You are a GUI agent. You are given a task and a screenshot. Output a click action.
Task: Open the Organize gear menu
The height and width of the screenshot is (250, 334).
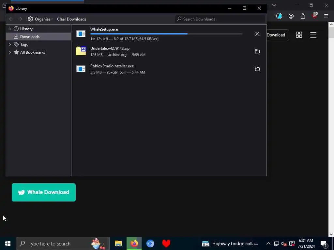(40, 19)
